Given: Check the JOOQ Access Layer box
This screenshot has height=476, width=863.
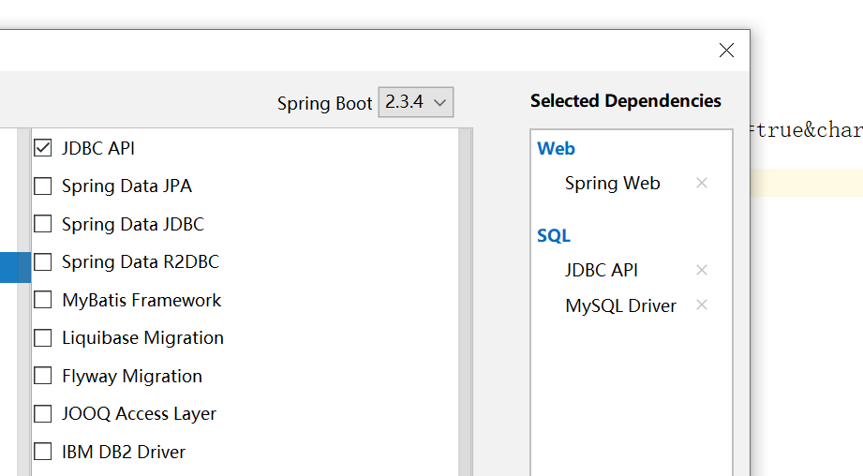Looking at the screenshot, I should coord(42,414).
